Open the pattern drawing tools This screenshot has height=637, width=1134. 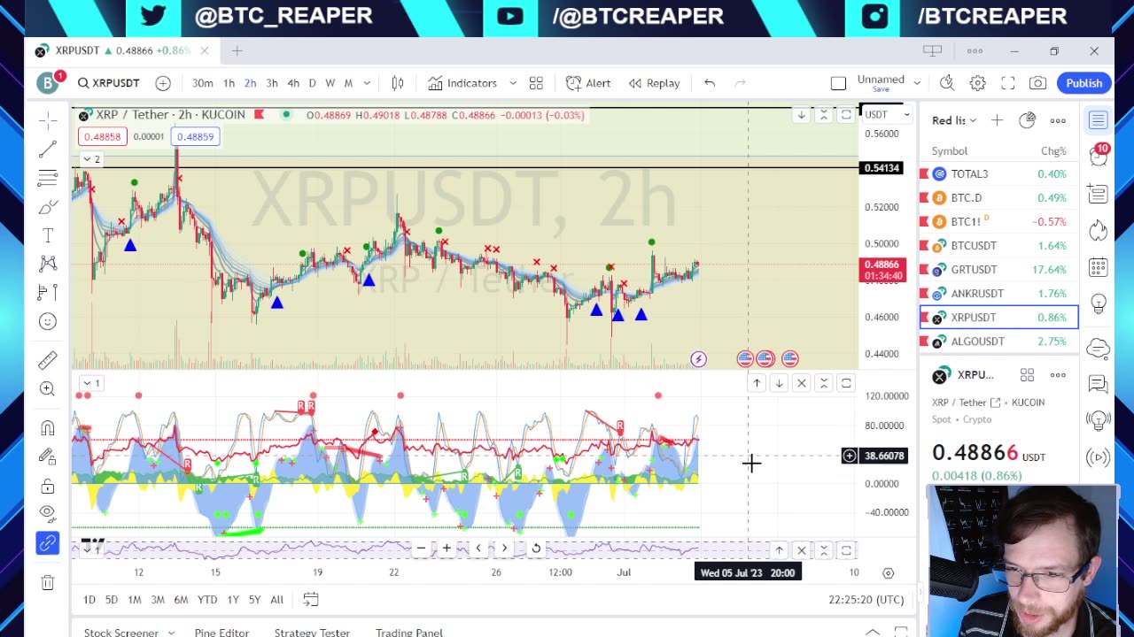pos(48,264)
